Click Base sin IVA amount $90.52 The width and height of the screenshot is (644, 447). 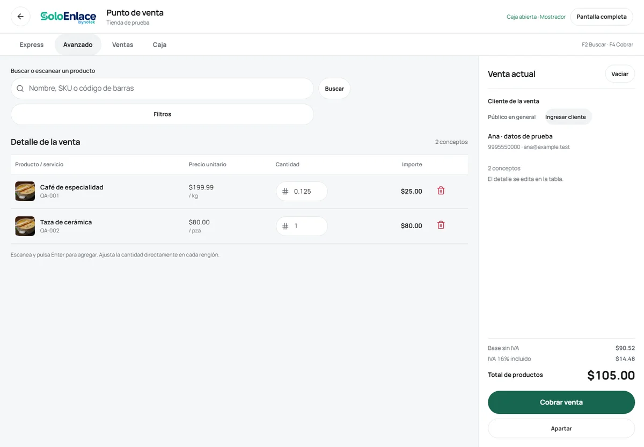click(x=625, y=348)
